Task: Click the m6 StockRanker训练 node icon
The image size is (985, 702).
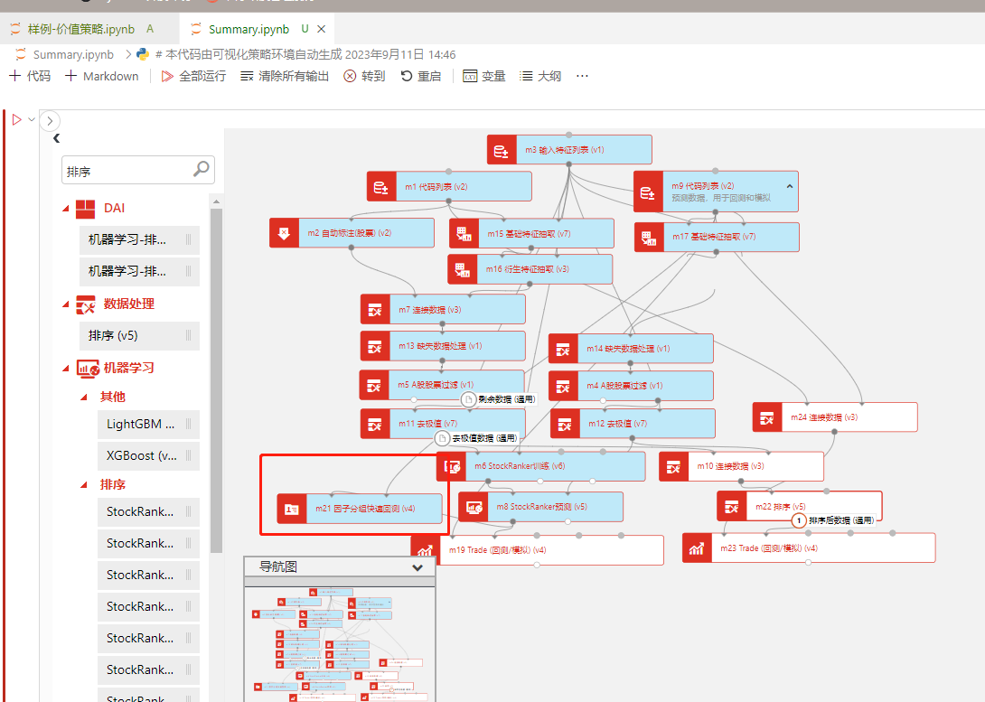Action: click(452, 466)
